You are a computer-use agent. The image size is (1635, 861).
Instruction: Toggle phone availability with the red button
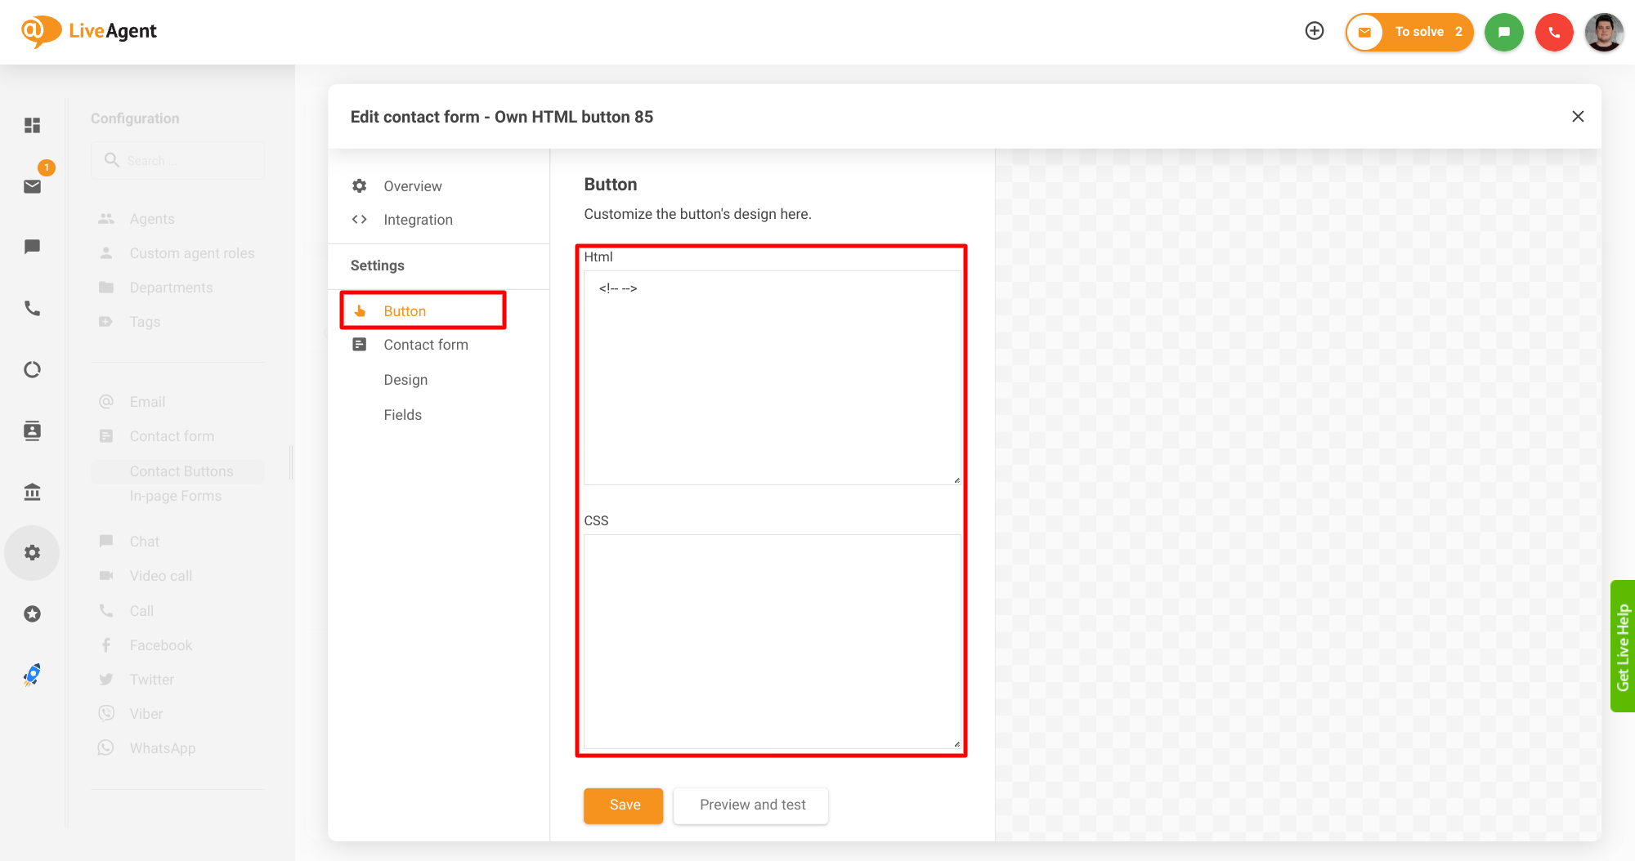pyautogui.click(x=1554, y=32)
